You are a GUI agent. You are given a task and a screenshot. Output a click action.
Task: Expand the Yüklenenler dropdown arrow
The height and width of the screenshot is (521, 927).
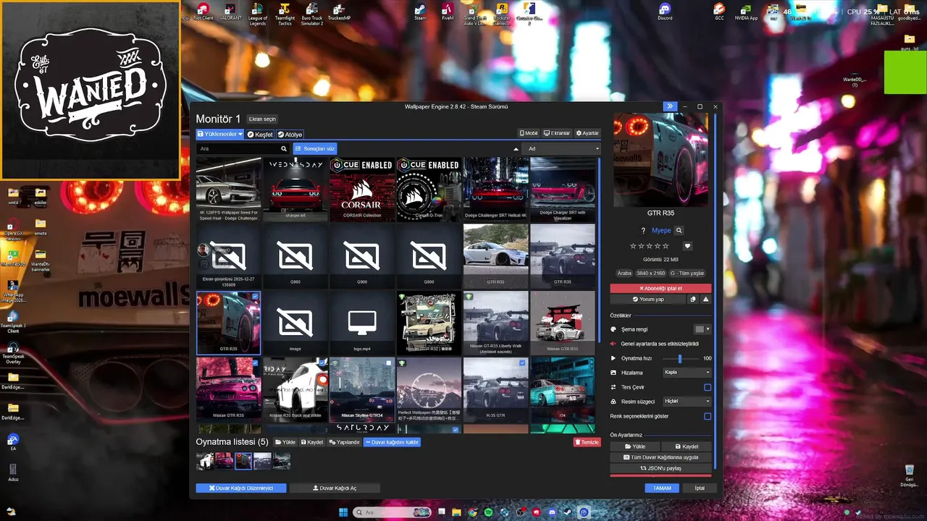point(240,134)
